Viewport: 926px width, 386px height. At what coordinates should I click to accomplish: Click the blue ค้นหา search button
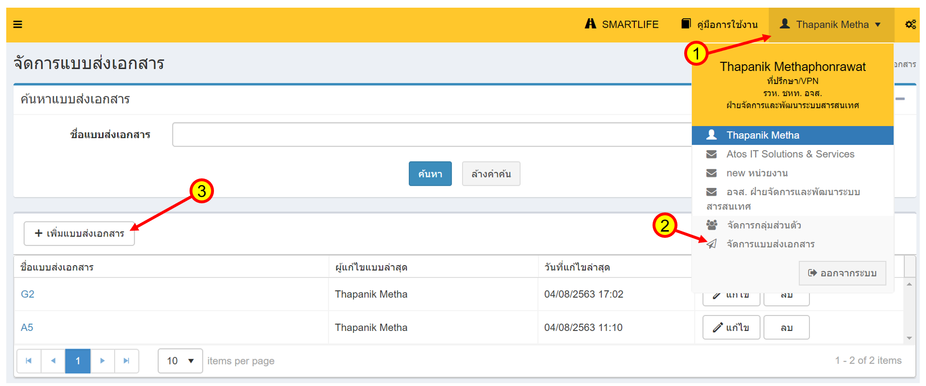430,174
